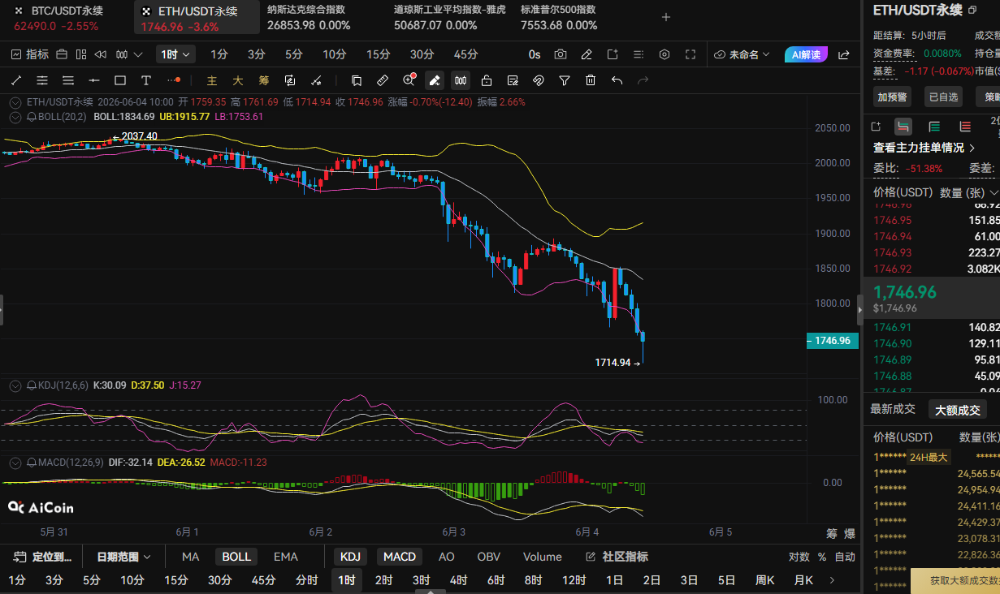This screenshot has height=594, width=1000.
Task: Click the trash icon to delete drawings
Action: pos(591,80)
